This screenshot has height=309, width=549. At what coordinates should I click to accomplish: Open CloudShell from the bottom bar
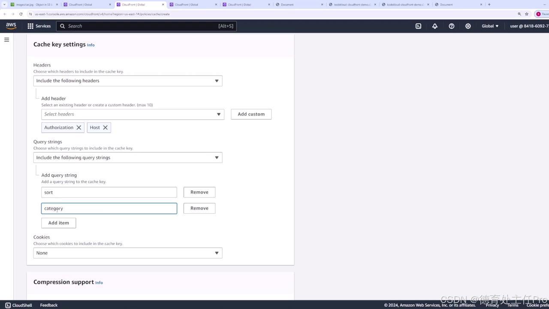pyautogui.click(x=18, y=305)
